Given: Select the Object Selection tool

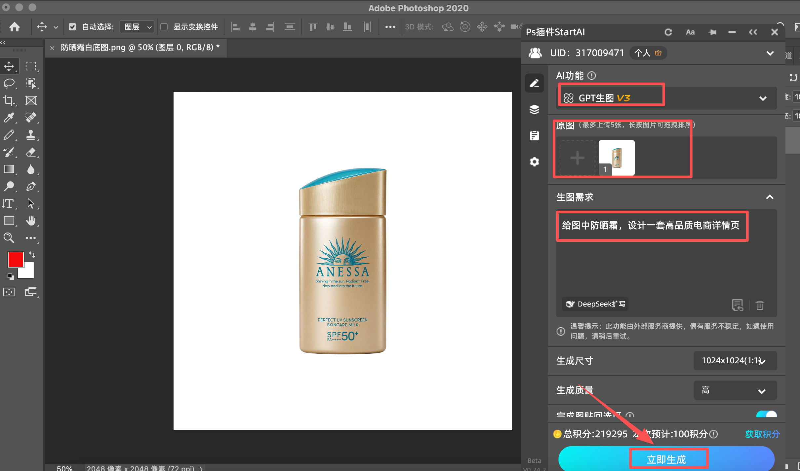Looking at the screenshot, I should (31, 83).
